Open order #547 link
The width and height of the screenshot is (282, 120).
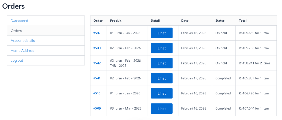click(97, 33)
